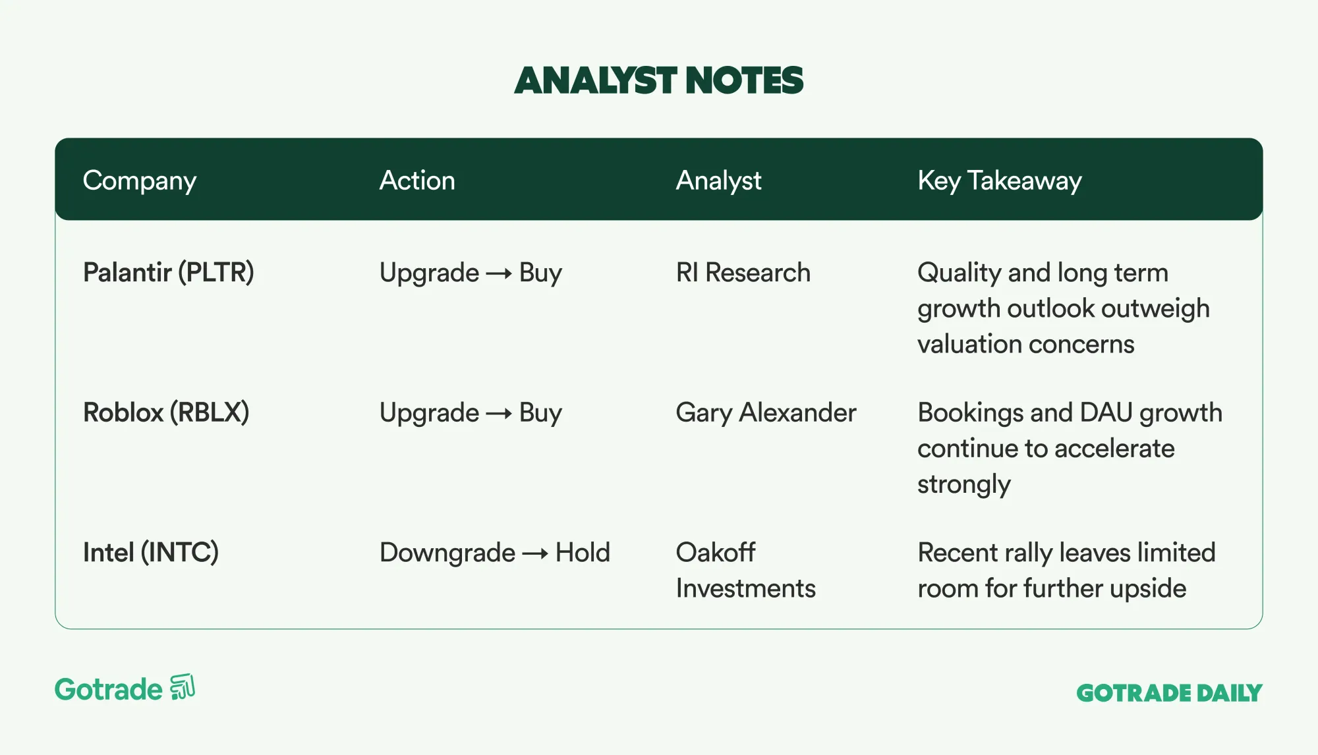Viewport: 1318px width, 755px height.
Task: Click the Palantir (PLTR) company cell
Action: pos(169,272)
